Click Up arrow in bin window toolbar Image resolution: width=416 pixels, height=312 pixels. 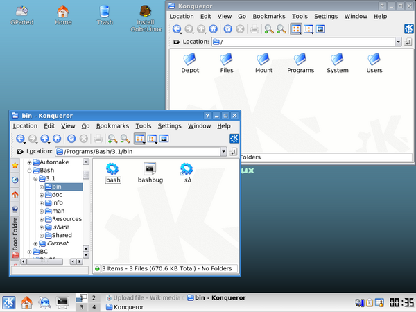[44, 139]
